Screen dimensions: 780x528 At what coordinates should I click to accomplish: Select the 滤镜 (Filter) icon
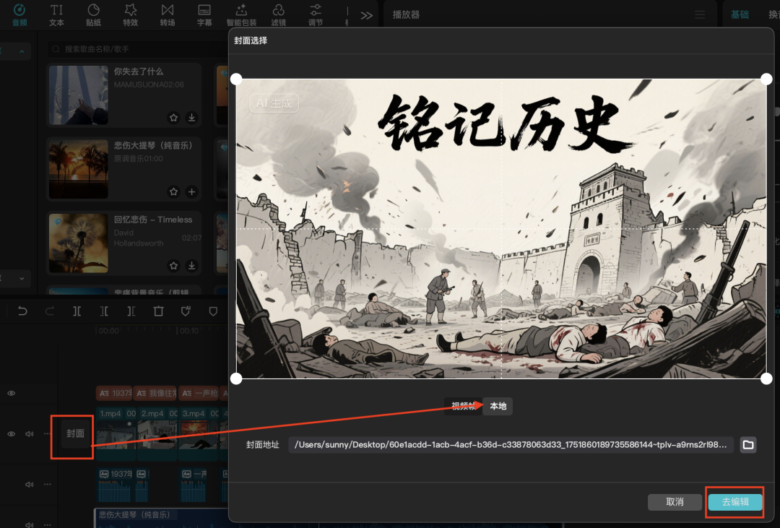tap(279, 14)
